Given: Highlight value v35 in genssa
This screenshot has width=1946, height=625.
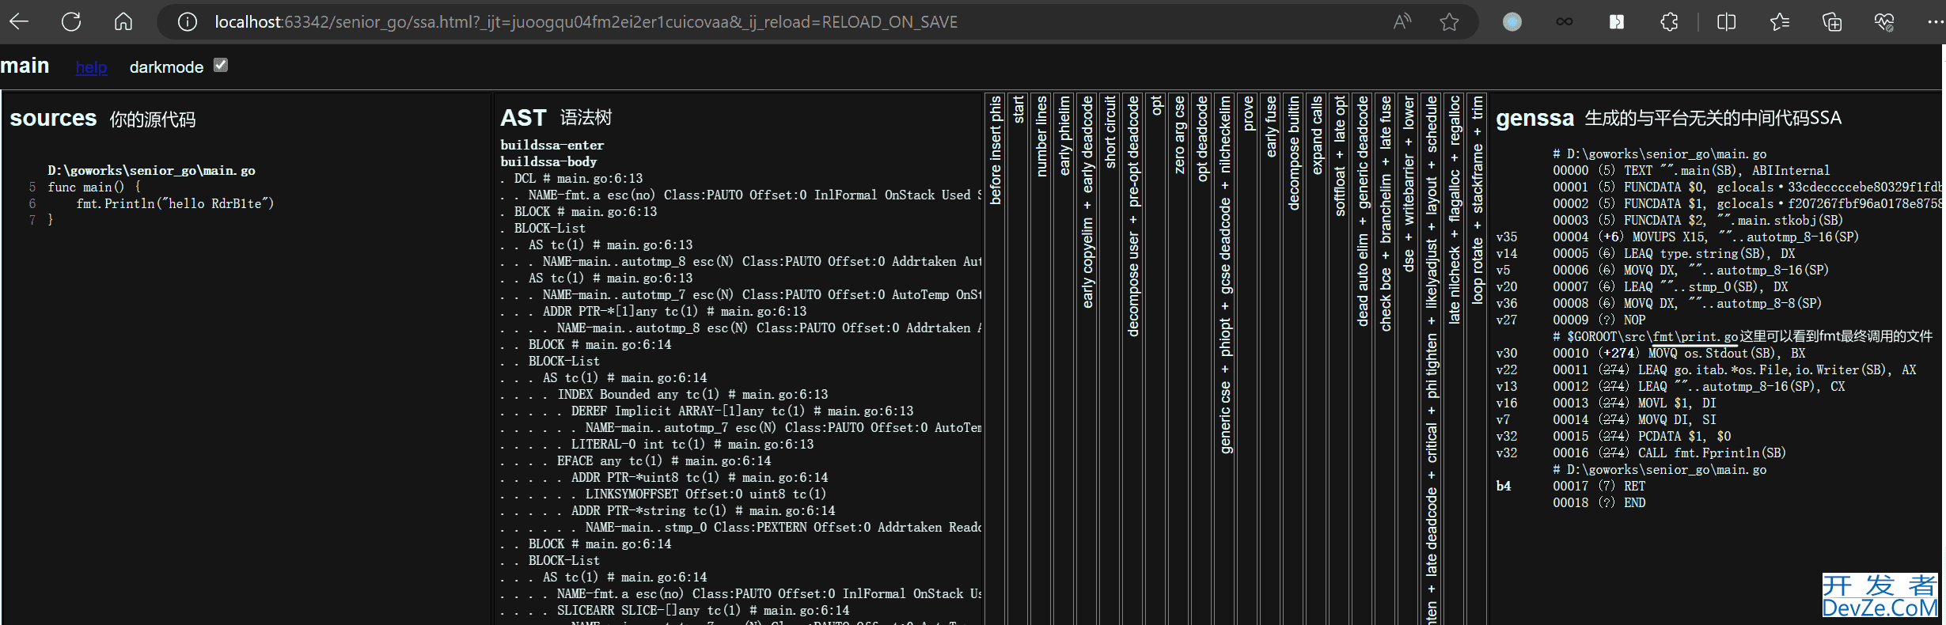Looking at the screenshot, I should [1506, 237].
